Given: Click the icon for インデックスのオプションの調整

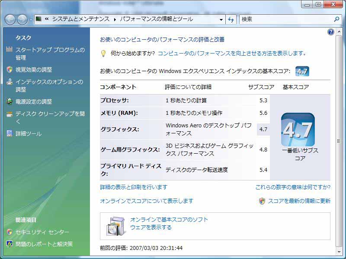Looking at the screenshot, I should (9, 82).
